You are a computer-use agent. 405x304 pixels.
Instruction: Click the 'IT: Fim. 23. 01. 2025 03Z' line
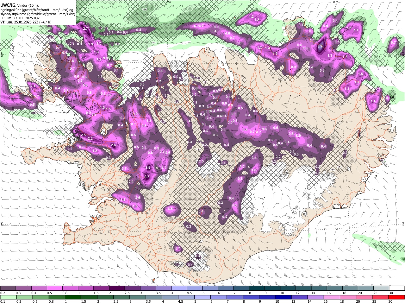point(20,18)
